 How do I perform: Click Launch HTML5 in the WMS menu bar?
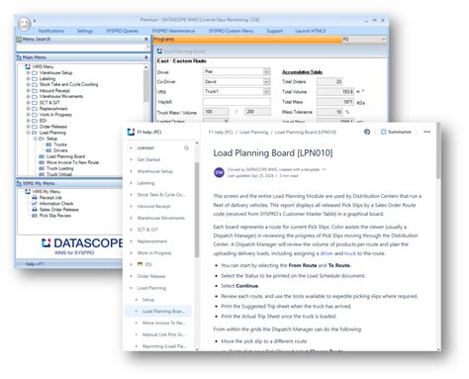tap(310, 31)
